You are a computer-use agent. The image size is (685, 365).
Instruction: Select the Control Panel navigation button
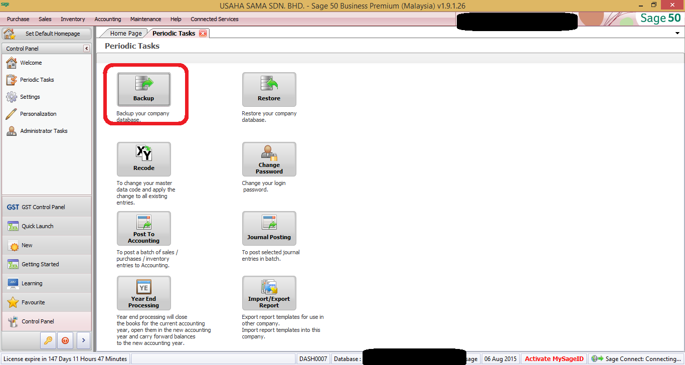tap(47, 321)
